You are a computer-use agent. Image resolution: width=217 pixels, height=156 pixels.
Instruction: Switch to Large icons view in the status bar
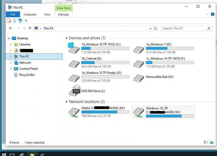[212, 142]
